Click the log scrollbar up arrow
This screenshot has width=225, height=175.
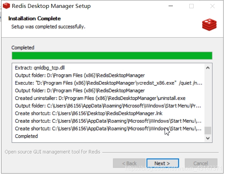point(208,68)
